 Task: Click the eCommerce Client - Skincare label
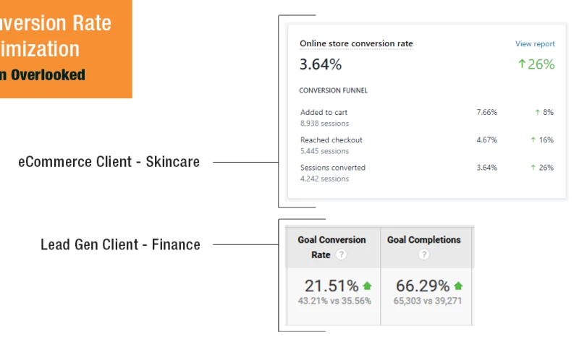[x=109, y=162]
